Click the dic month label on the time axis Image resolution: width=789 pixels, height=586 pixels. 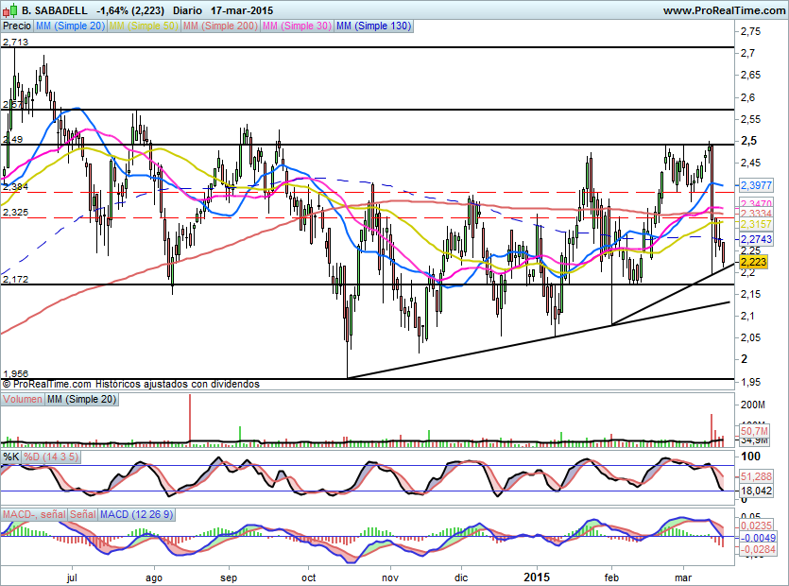point(461,577)
